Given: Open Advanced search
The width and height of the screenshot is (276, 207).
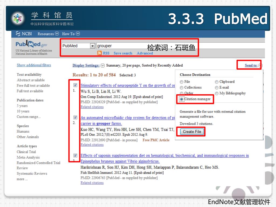Looking at the screenshot, I should [145, 53].
